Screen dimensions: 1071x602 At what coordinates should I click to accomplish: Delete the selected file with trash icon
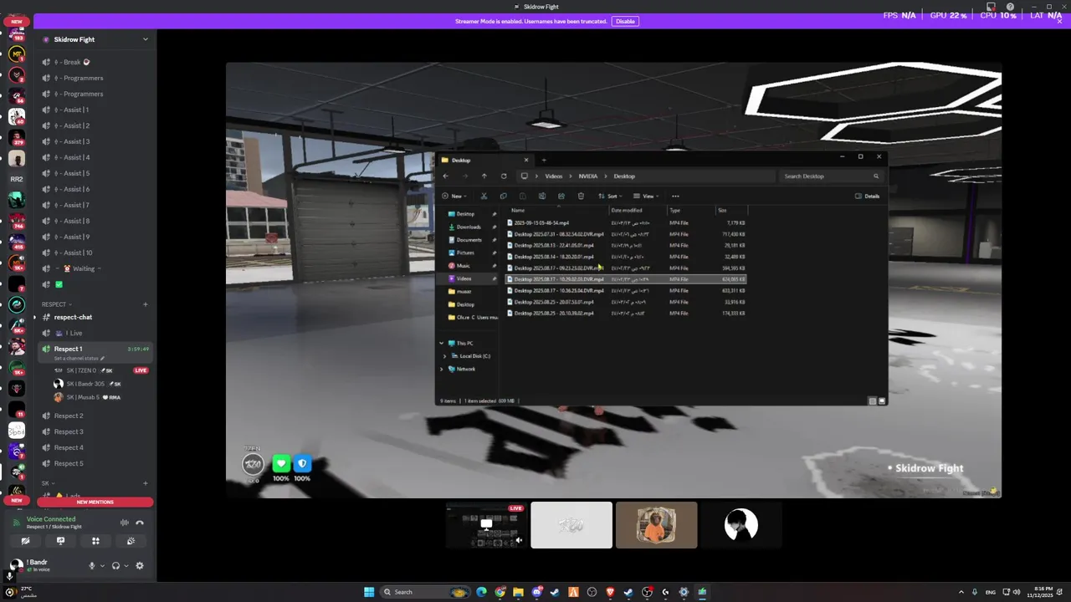tap(581, 196)
